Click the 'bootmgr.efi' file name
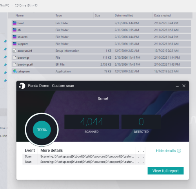196x189 pixels. point(25,65)
